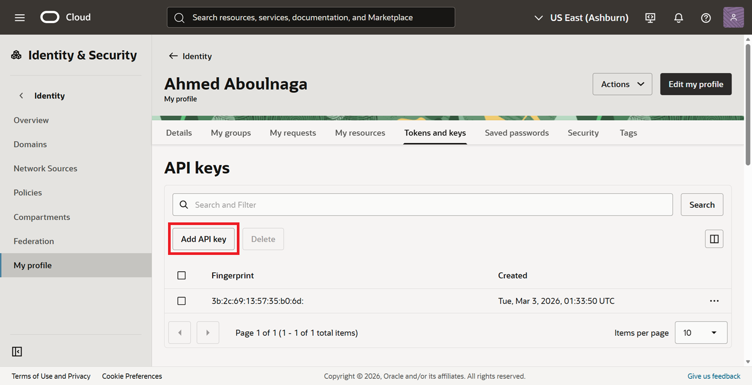Open the Actions dropdown
This screenshot has height=385, width=752.
click(x=622, y=84)
